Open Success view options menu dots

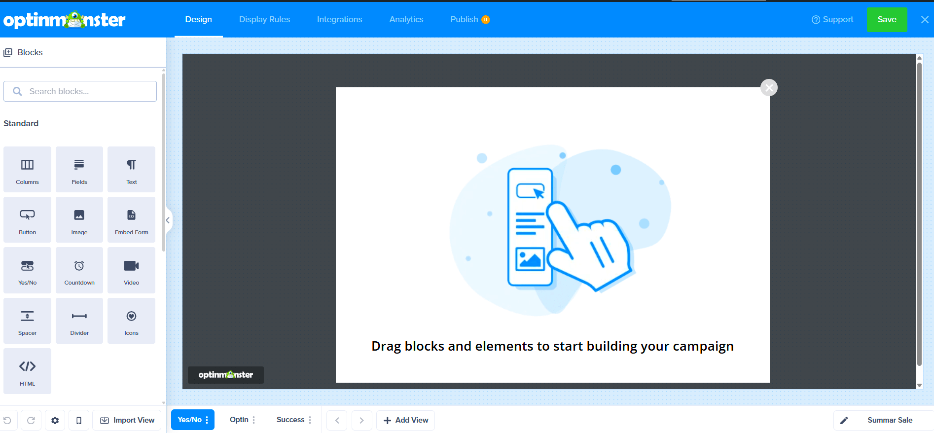coord(310,420)
